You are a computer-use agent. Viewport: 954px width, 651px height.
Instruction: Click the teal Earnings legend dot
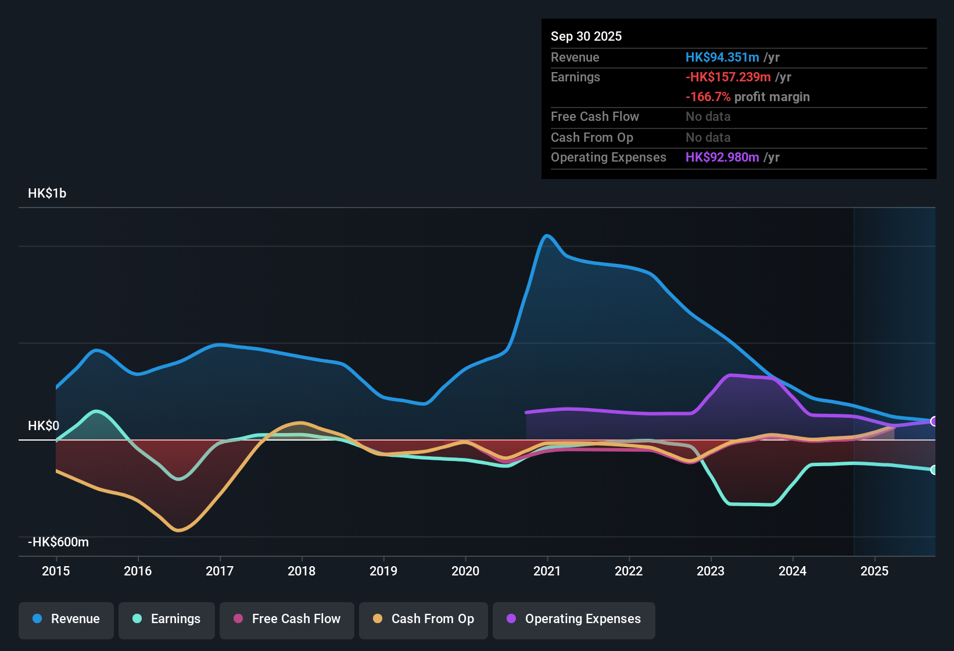[x=137, y=619]
